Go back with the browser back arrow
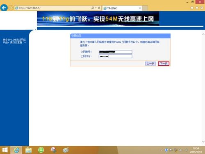Viewport: 205px width, 154px height. [4, 8]
